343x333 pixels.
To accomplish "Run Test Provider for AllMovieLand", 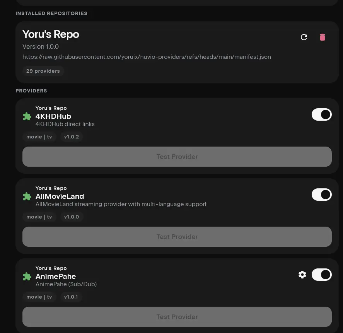I will 177,237.
